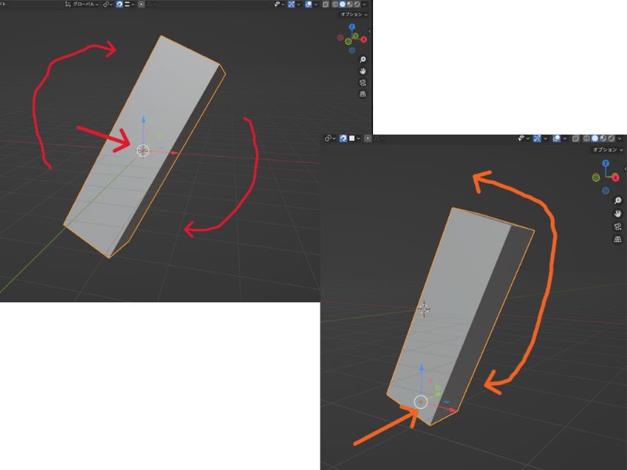Click the red X axis on the left navigation gizmo

364,39
